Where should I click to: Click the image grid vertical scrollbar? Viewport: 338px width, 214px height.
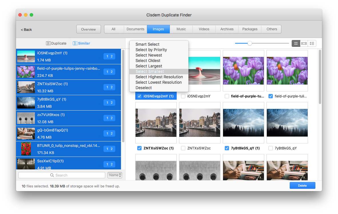tap(320, 77)
